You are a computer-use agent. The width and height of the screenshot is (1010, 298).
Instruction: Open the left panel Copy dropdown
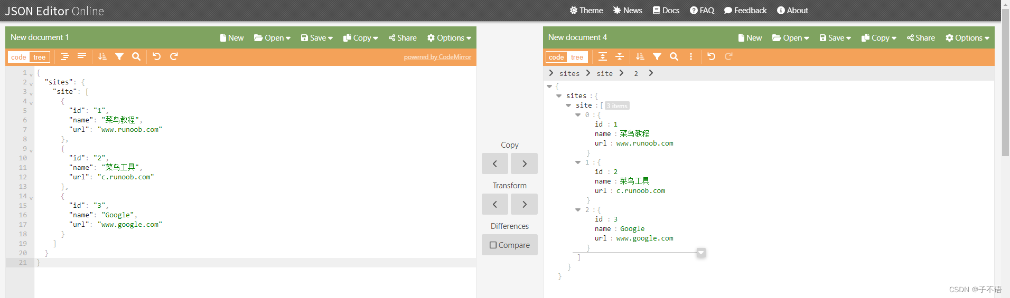(361, 38)
